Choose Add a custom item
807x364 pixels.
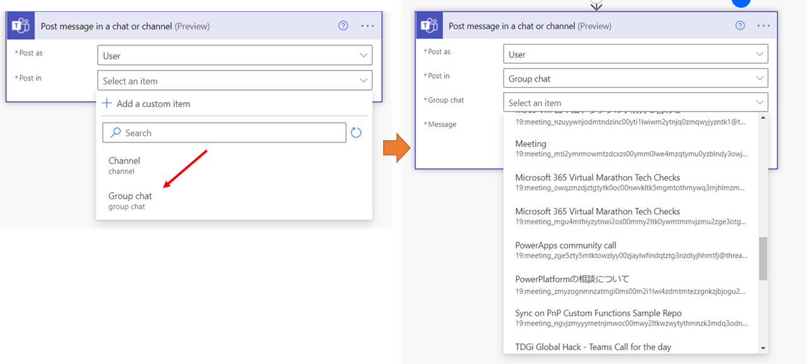tap(146, 103)
